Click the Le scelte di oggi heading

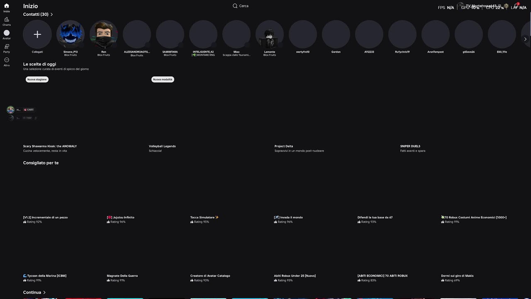click(x=39, y=64)
